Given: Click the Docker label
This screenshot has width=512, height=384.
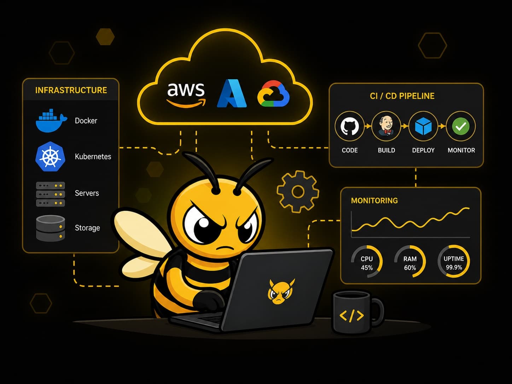Looking at the screenshot, I should 86,121.
